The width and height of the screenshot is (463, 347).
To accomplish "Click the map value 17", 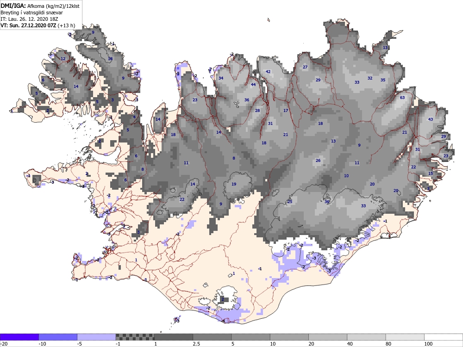I will [286, 111].
